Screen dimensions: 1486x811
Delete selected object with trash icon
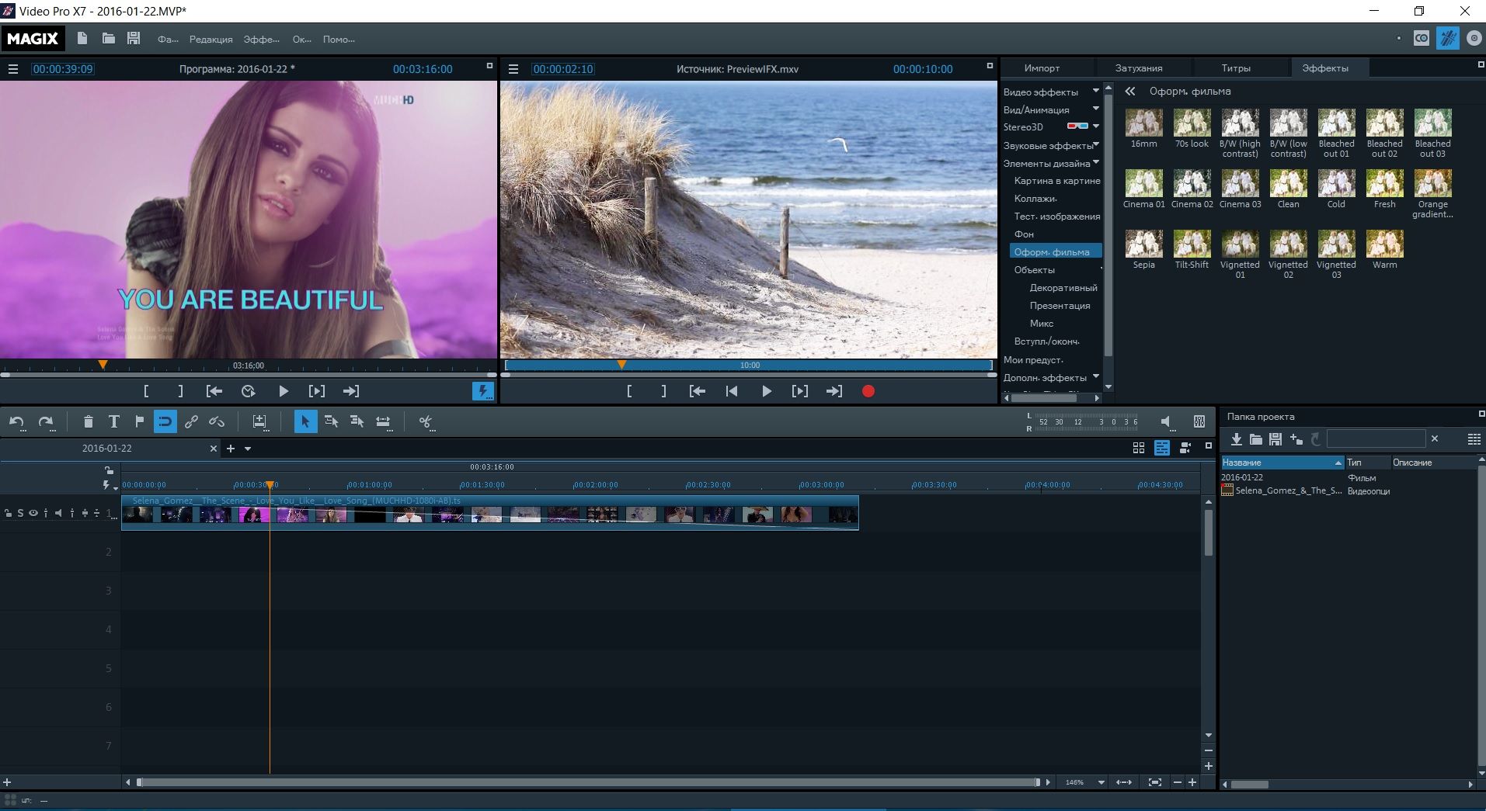pos(88,421)
